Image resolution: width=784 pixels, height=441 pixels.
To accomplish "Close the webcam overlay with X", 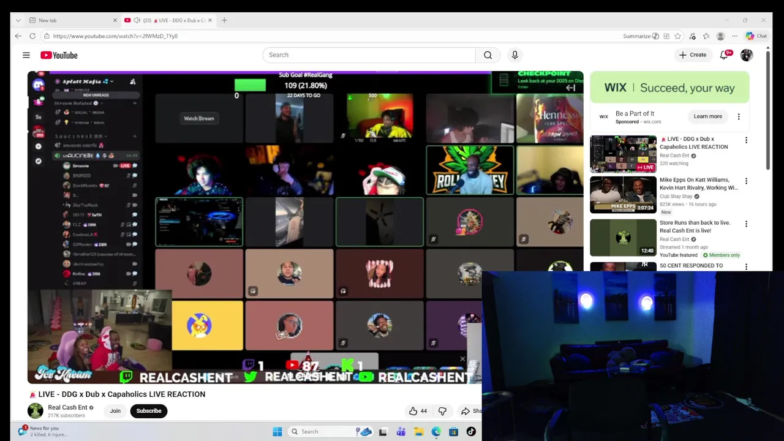I will pyautogui.click(x=462, y=360).
